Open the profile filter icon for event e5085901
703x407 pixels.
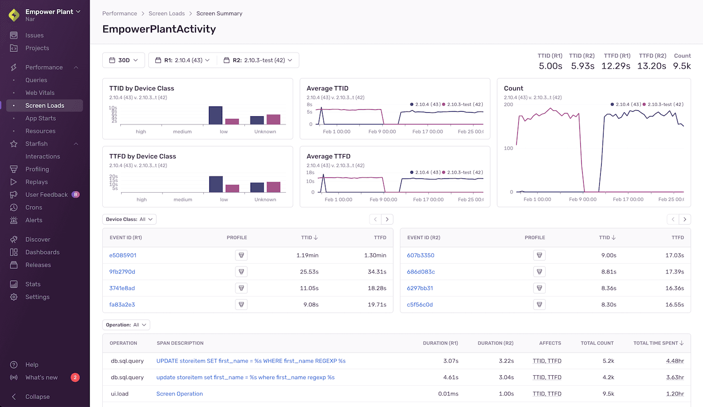coord(241,255)
